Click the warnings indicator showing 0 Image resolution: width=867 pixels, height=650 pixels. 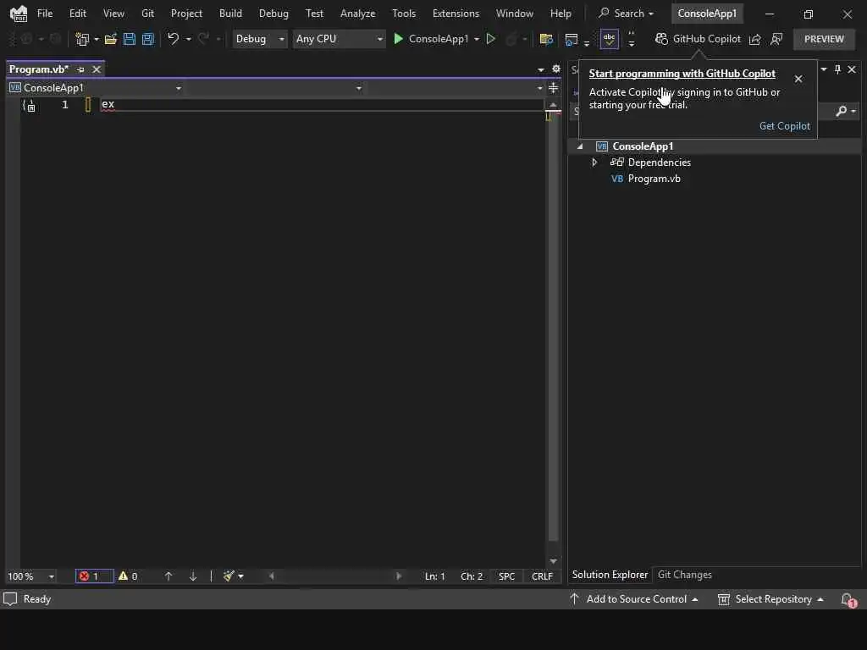128,576
